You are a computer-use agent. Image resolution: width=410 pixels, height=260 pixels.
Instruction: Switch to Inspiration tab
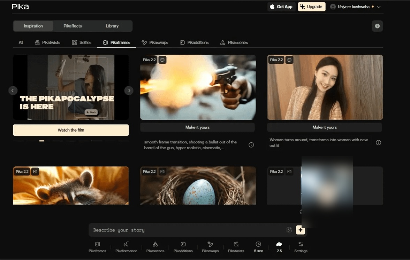coord(33,26)
